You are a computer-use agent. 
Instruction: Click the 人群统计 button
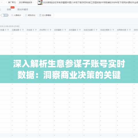pyautogui.click(x=17, y=15)
